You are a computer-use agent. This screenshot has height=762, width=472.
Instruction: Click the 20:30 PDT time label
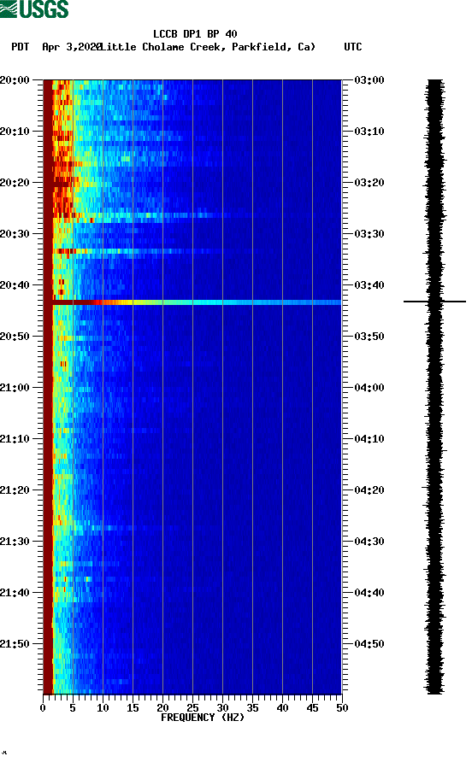pyautogui.click(x=15, y=234)
